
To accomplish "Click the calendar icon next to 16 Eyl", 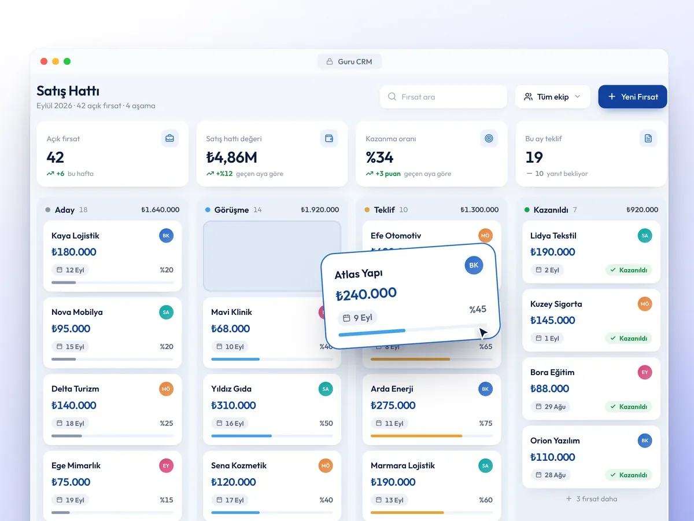I will [x=219, y=423].
